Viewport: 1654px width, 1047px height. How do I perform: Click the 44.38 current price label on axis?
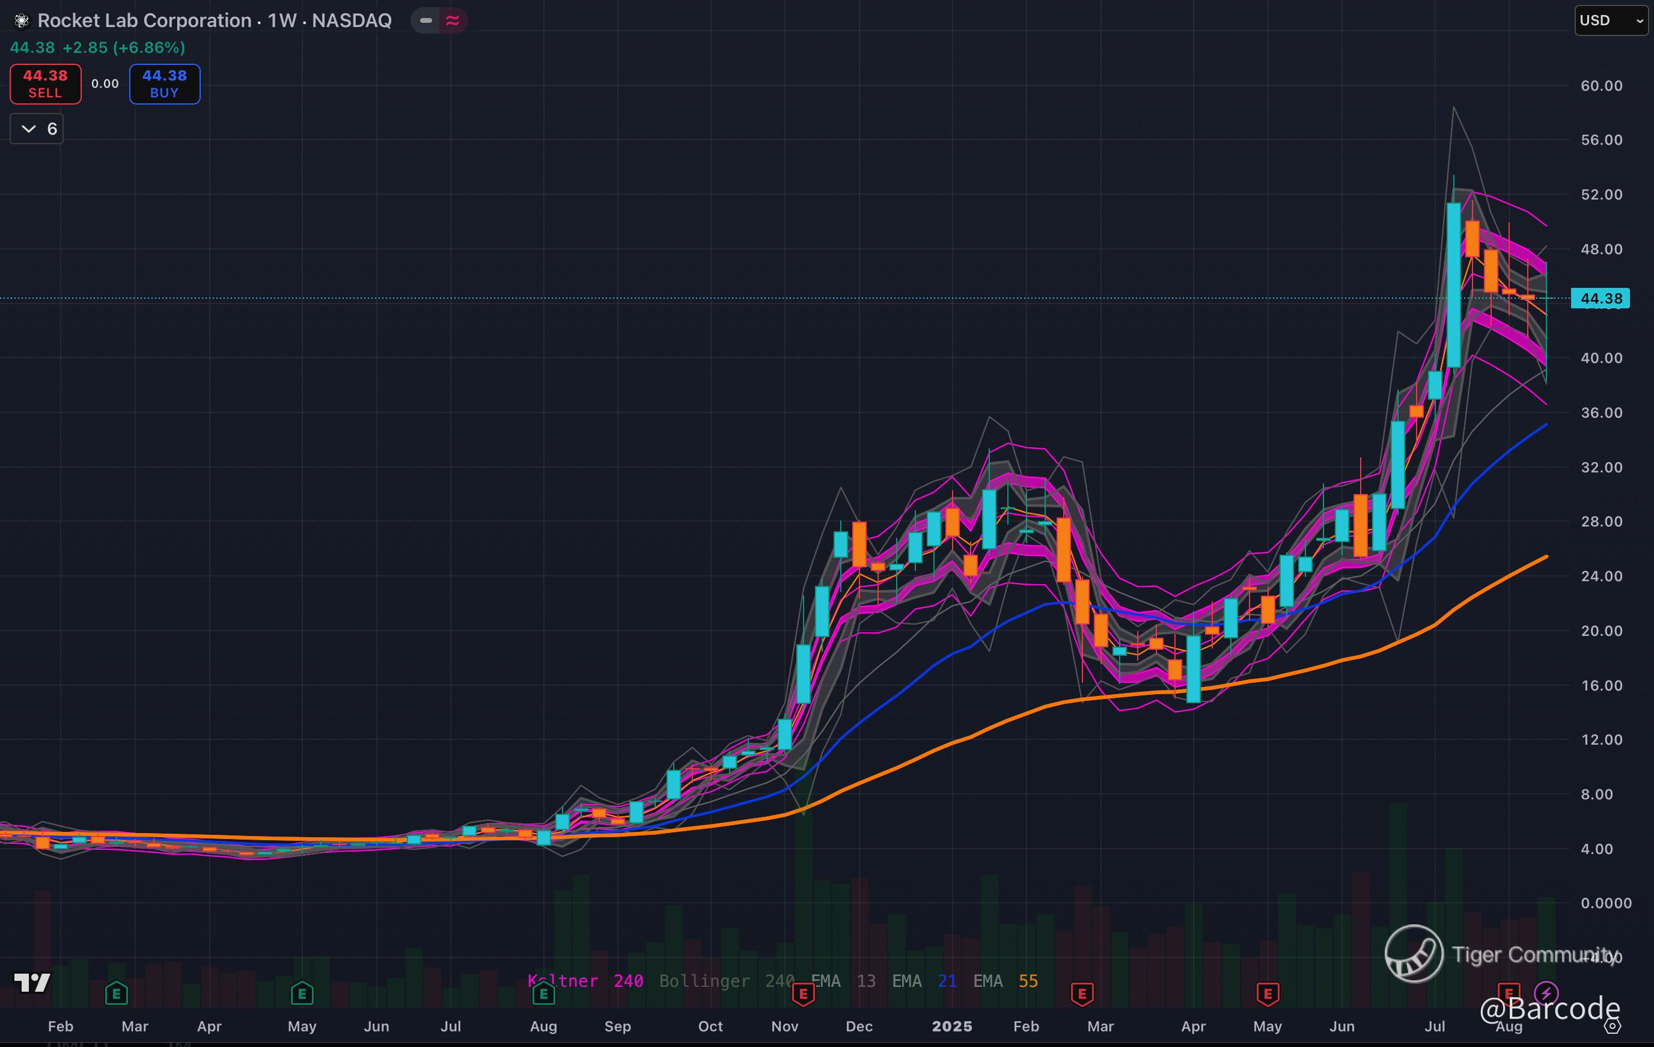(x=1601, y=298)
